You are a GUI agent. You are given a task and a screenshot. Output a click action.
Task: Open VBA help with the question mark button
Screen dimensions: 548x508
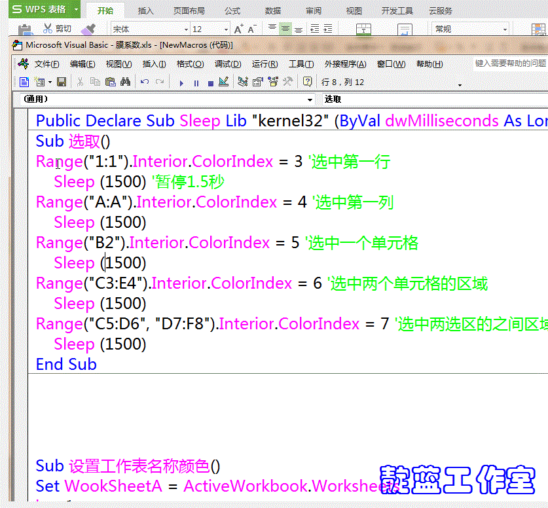coord(308,81)
